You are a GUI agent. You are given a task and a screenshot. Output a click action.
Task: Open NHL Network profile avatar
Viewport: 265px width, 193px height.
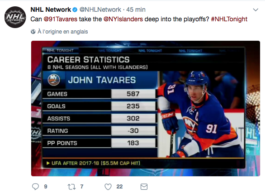(15, 17)
